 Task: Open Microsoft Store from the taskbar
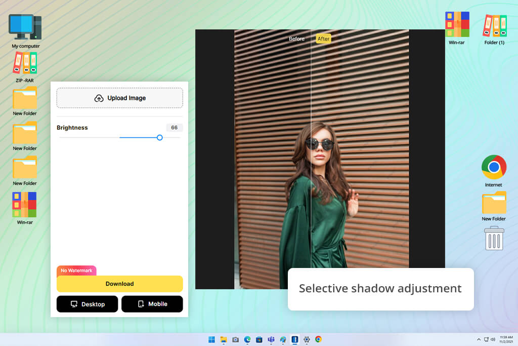click(260, 339)
